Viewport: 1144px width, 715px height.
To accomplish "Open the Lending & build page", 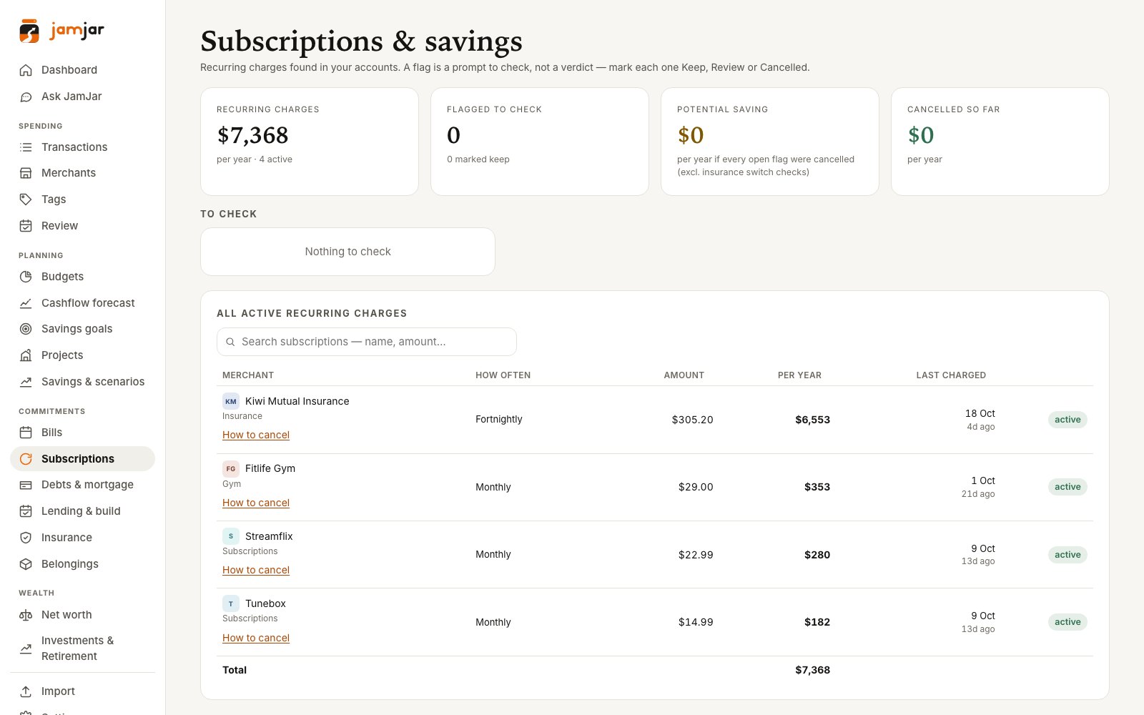I will tap(82, 511).
